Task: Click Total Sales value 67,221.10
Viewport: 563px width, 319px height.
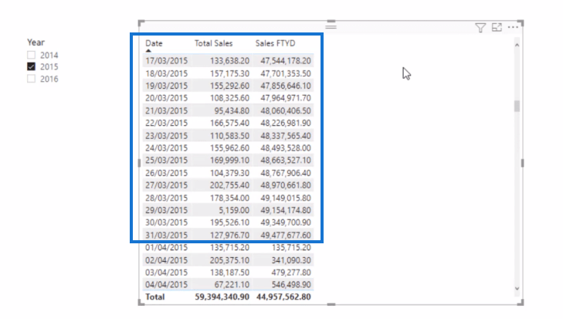Action: coord(232,284)
